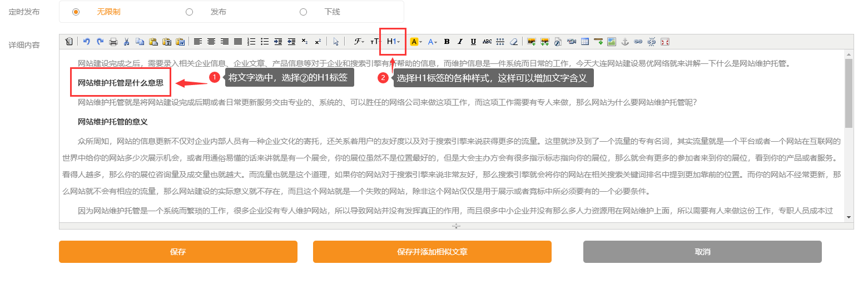The height and width of the screenshot is (289, 863).
Task: Click editor scrollbar down arrow
Action: 849,217
